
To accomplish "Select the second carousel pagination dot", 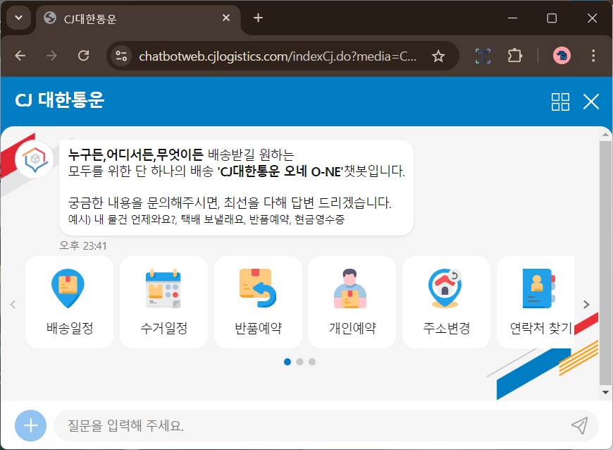I will (x=299, y=361).
